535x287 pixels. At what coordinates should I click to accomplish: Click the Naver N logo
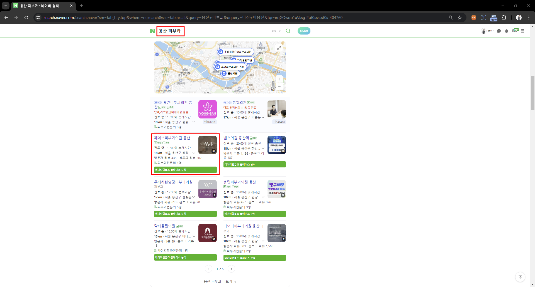point(152,31)
